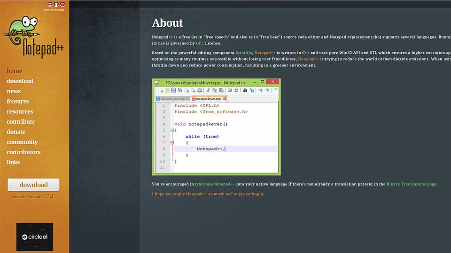
Task: Click the #include <free_software.h> code line
Action: pyautogui.click(x=211, y=112)
